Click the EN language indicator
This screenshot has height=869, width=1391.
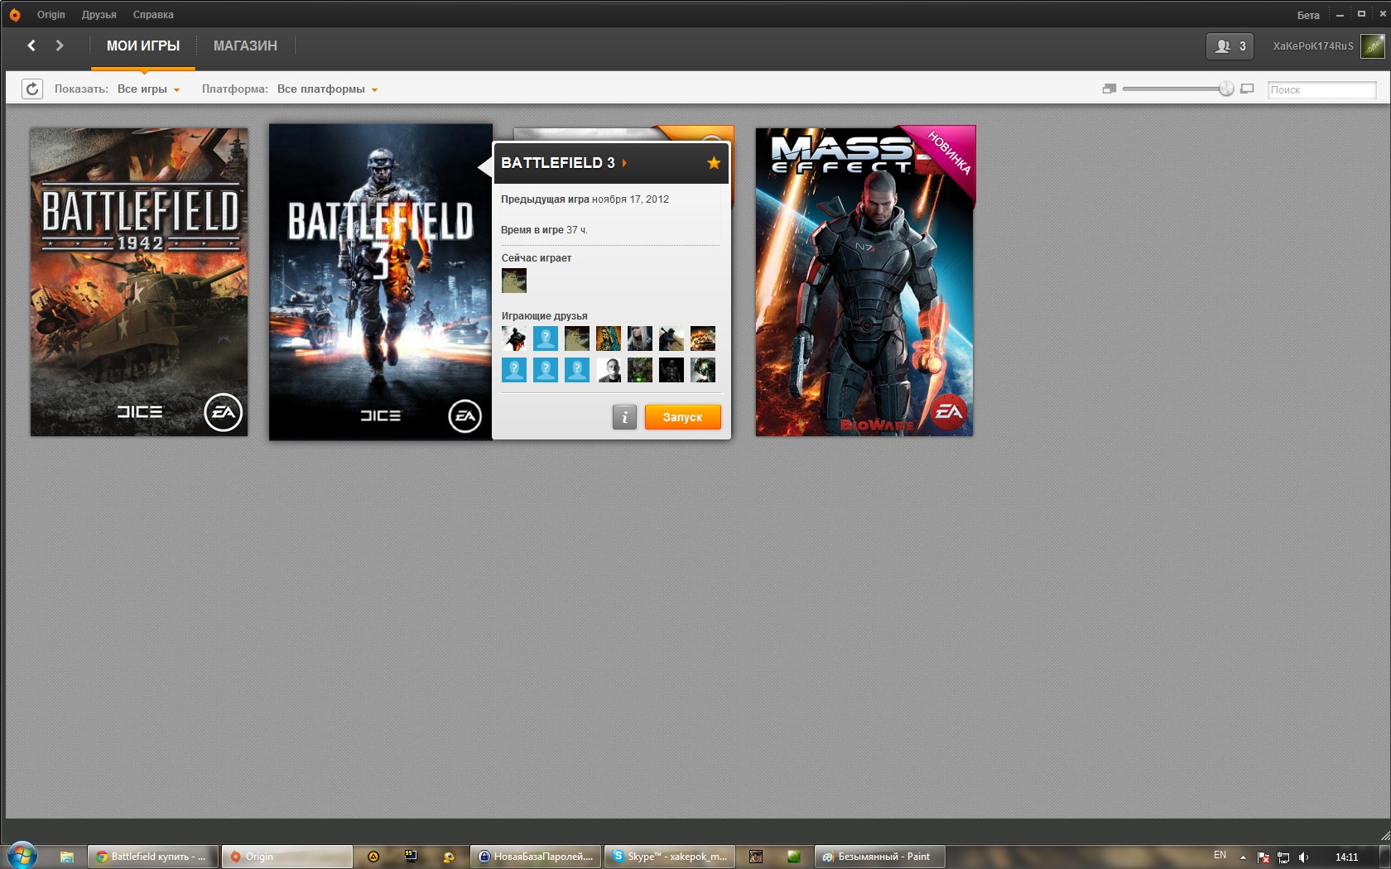[1220, 856]
